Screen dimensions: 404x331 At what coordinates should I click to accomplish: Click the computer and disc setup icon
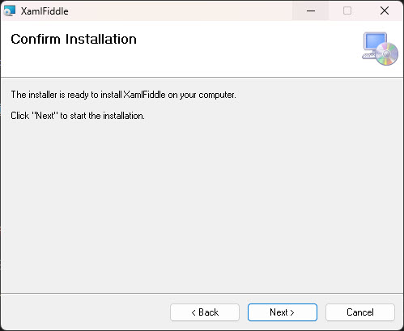pyautogui.click(x=380, y=49)
